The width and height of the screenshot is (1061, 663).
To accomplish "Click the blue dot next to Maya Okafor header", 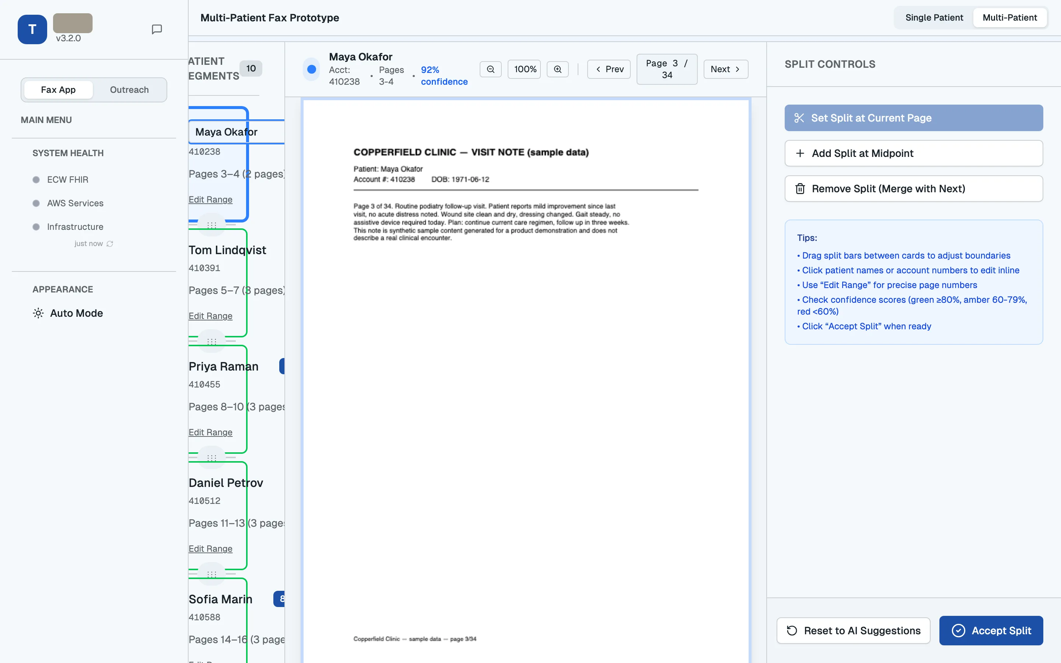I will pos(311,69).
